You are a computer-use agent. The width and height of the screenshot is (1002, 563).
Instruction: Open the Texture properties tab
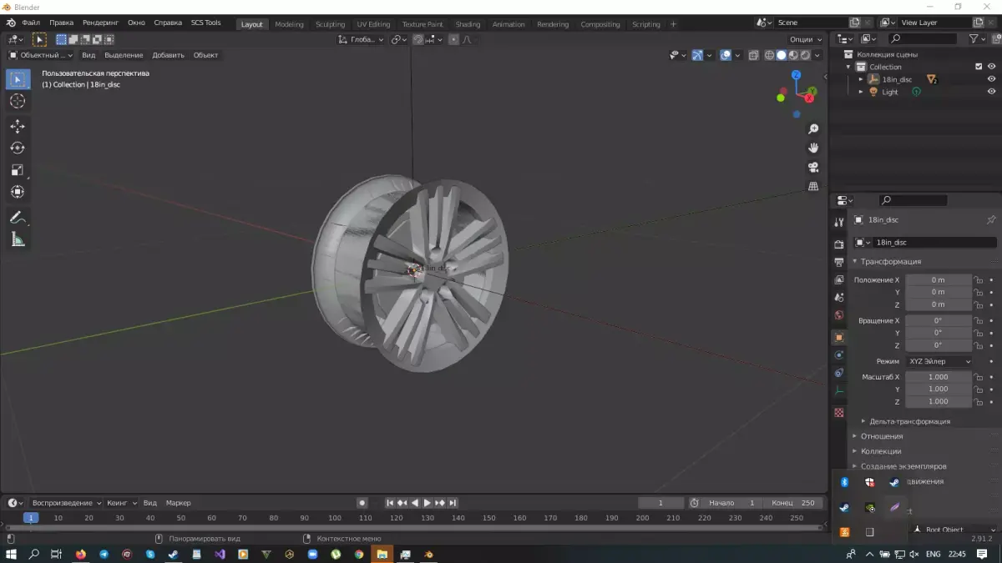[x=839, y=412]
